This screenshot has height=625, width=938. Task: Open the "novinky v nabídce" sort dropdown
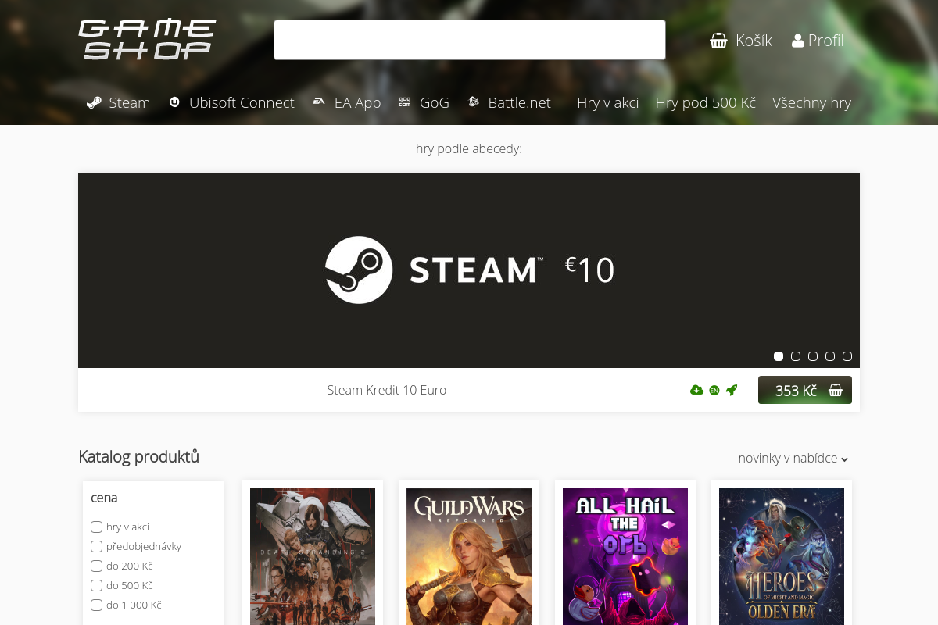[793, 458]
